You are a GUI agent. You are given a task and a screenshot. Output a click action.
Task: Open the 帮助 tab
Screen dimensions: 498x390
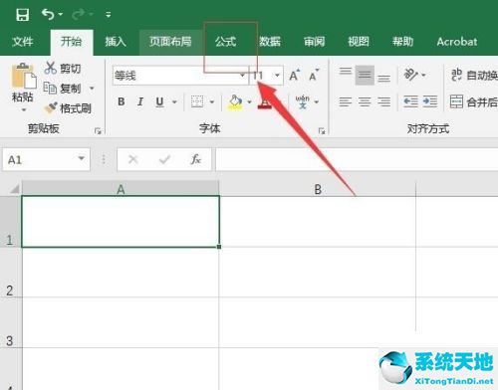pyautogui.click(x=402, y=42)
